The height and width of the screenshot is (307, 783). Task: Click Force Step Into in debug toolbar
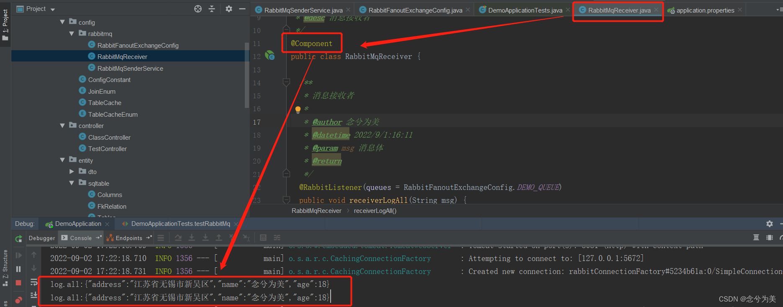click(205, 238)
